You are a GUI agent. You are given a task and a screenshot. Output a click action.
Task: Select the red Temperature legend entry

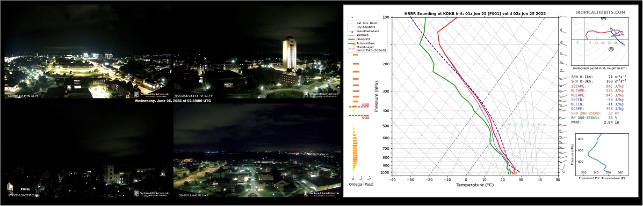(x=362, y=43)
